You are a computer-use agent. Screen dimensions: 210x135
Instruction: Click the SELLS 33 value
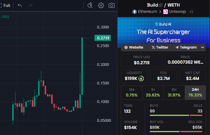[200, 111]
